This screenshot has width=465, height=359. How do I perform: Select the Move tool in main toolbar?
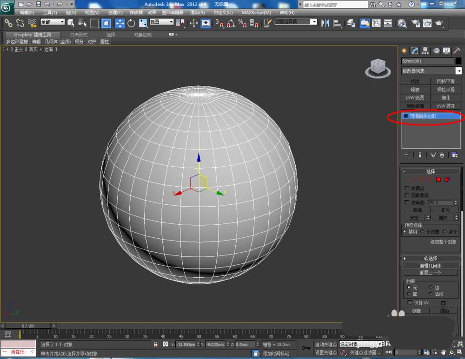point(120,23)
